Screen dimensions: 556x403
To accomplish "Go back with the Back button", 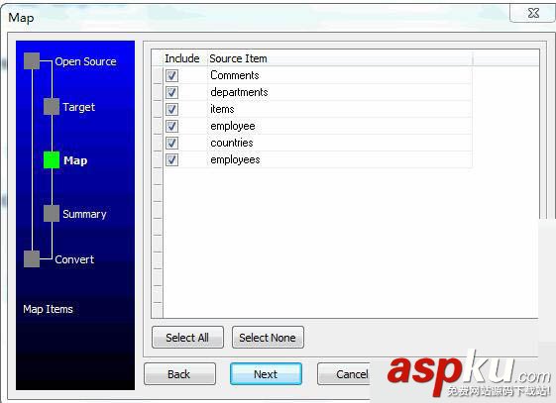I will [179, 374].
